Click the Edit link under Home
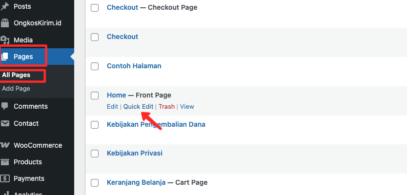Viewport: 407px width, 195px height. click(112, 107)
